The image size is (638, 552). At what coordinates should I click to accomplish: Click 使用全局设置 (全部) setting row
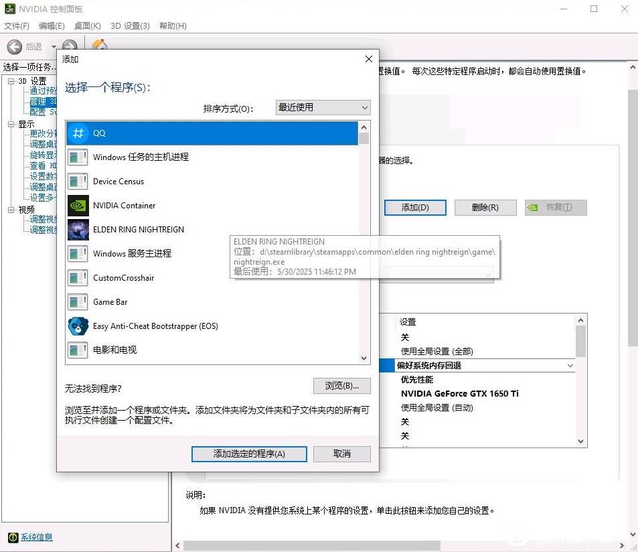click(436, 351)
